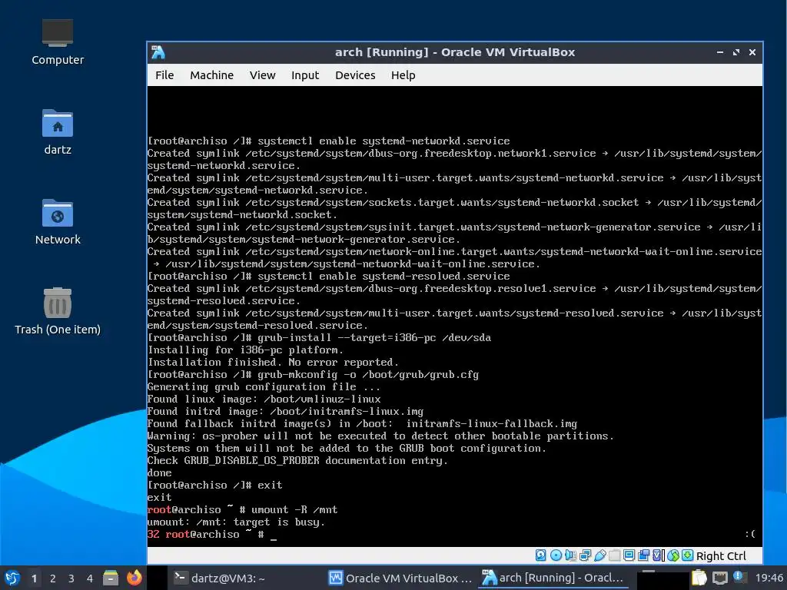This screenshot has height=590, width=787.
Task: Open the Machine menu
Action: [x=211, y=75]
